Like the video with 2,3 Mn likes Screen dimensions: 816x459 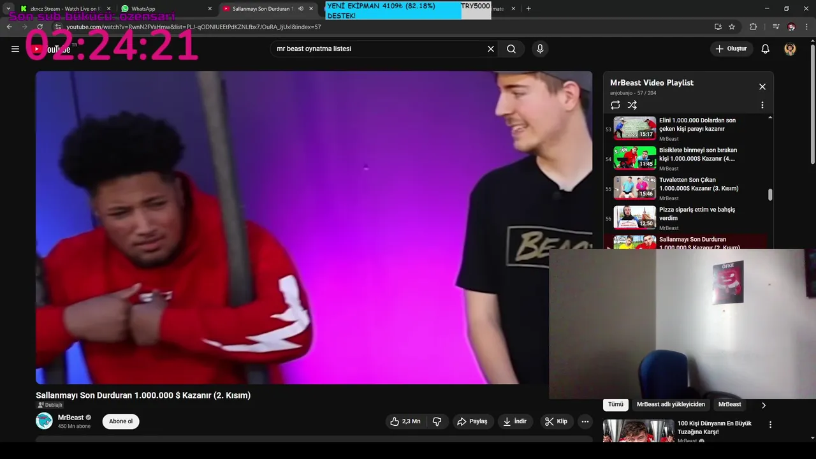[405, 421]
